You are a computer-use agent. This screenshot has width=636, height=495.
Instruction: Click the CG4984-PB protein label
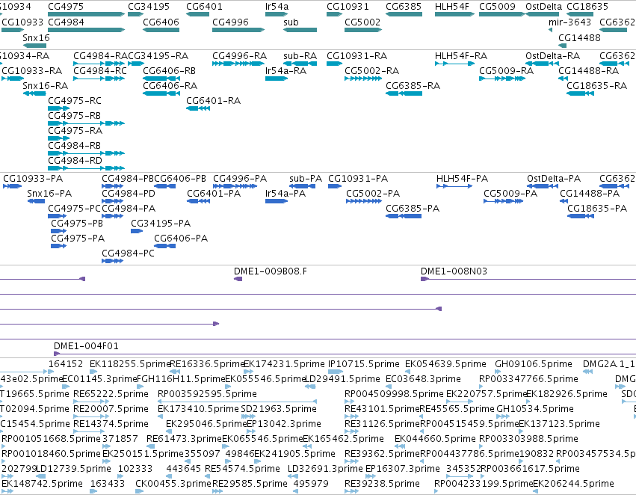(128, 179)
